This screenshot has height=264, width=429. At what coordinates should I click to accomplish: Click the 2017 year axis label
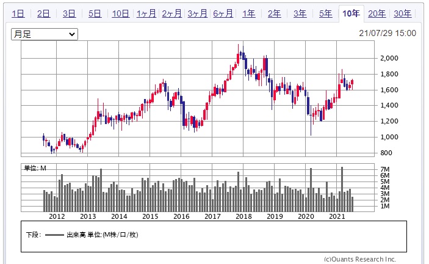[x=212, y=216]
